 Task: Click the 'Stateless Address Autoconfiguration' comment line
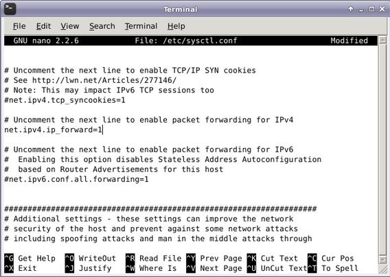[x=163, y=160]
